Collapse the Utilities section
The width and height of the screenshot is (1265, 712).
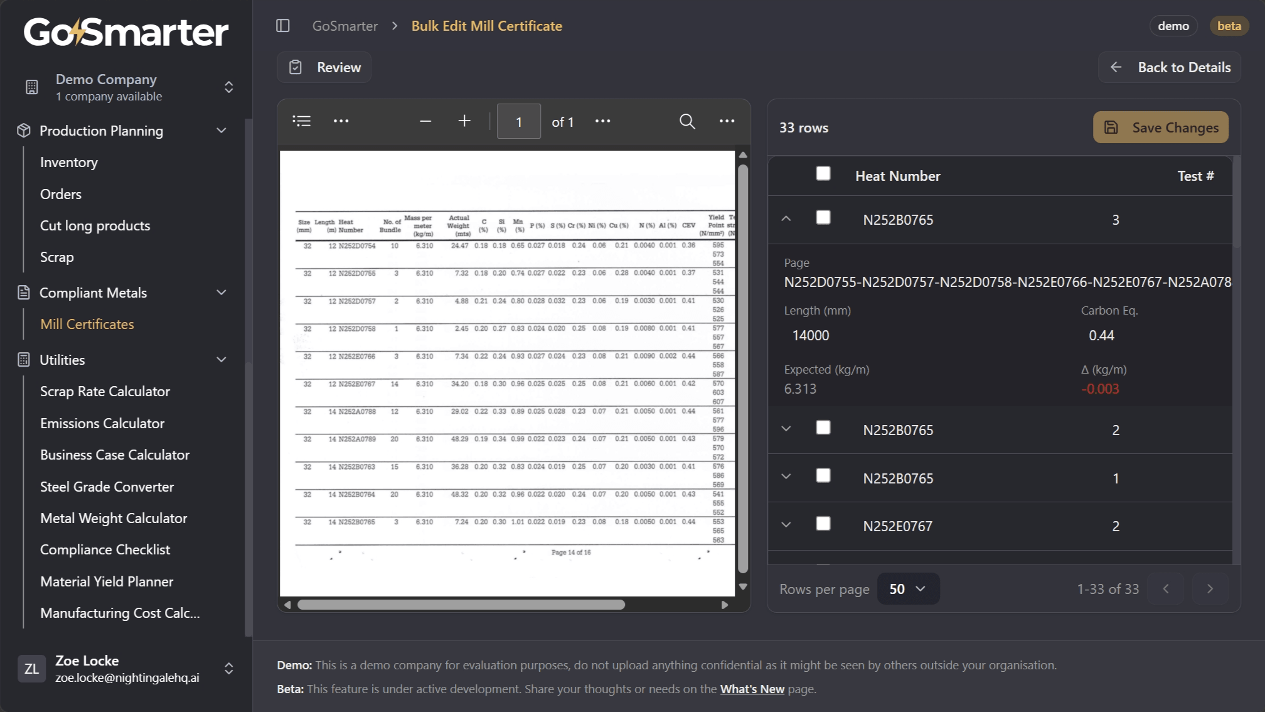click(222, 360)
